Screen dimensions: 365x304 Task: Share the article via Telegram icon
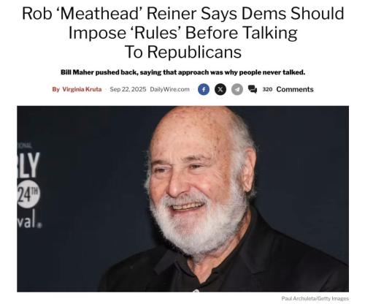237,89
